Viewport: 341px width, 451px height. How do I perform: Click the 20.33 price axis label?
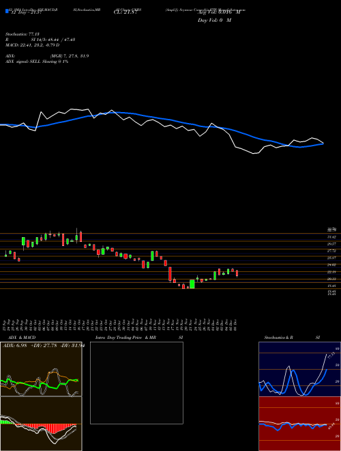pos(332,279)
